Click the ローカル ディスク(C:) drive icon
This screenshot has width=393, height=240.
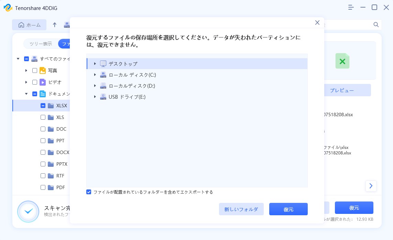click(103, 75)
